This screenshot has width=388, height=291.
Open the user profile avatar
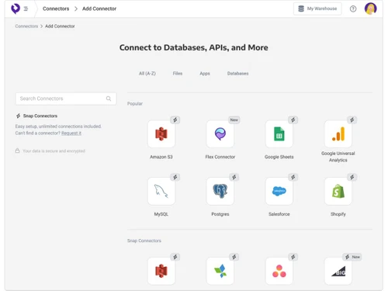coord(370,9)
